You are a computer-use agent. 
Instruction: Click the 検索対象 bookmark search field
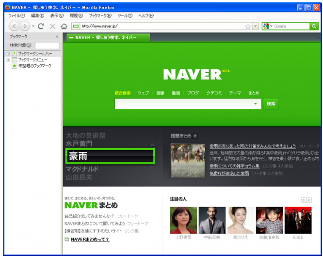click(47, 45)
